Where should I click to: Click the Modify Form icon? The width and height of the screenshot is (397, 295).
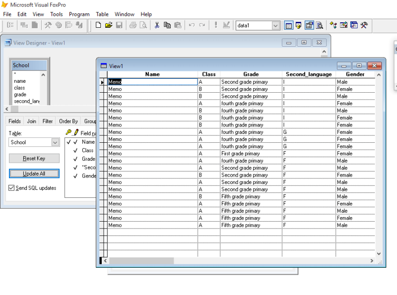(226, 25)
